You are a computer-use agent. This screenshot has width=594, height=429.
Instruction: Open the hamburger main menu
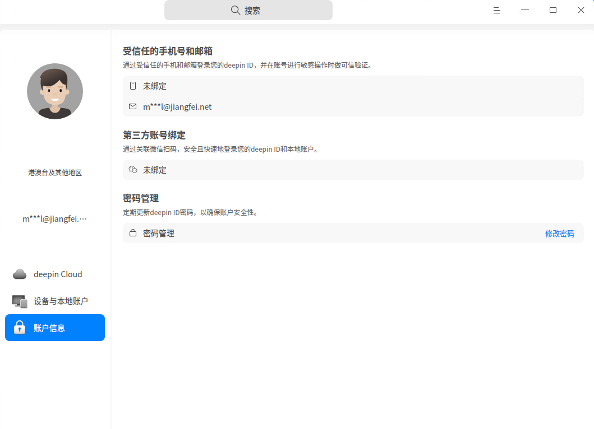click(x=496, y=11)
